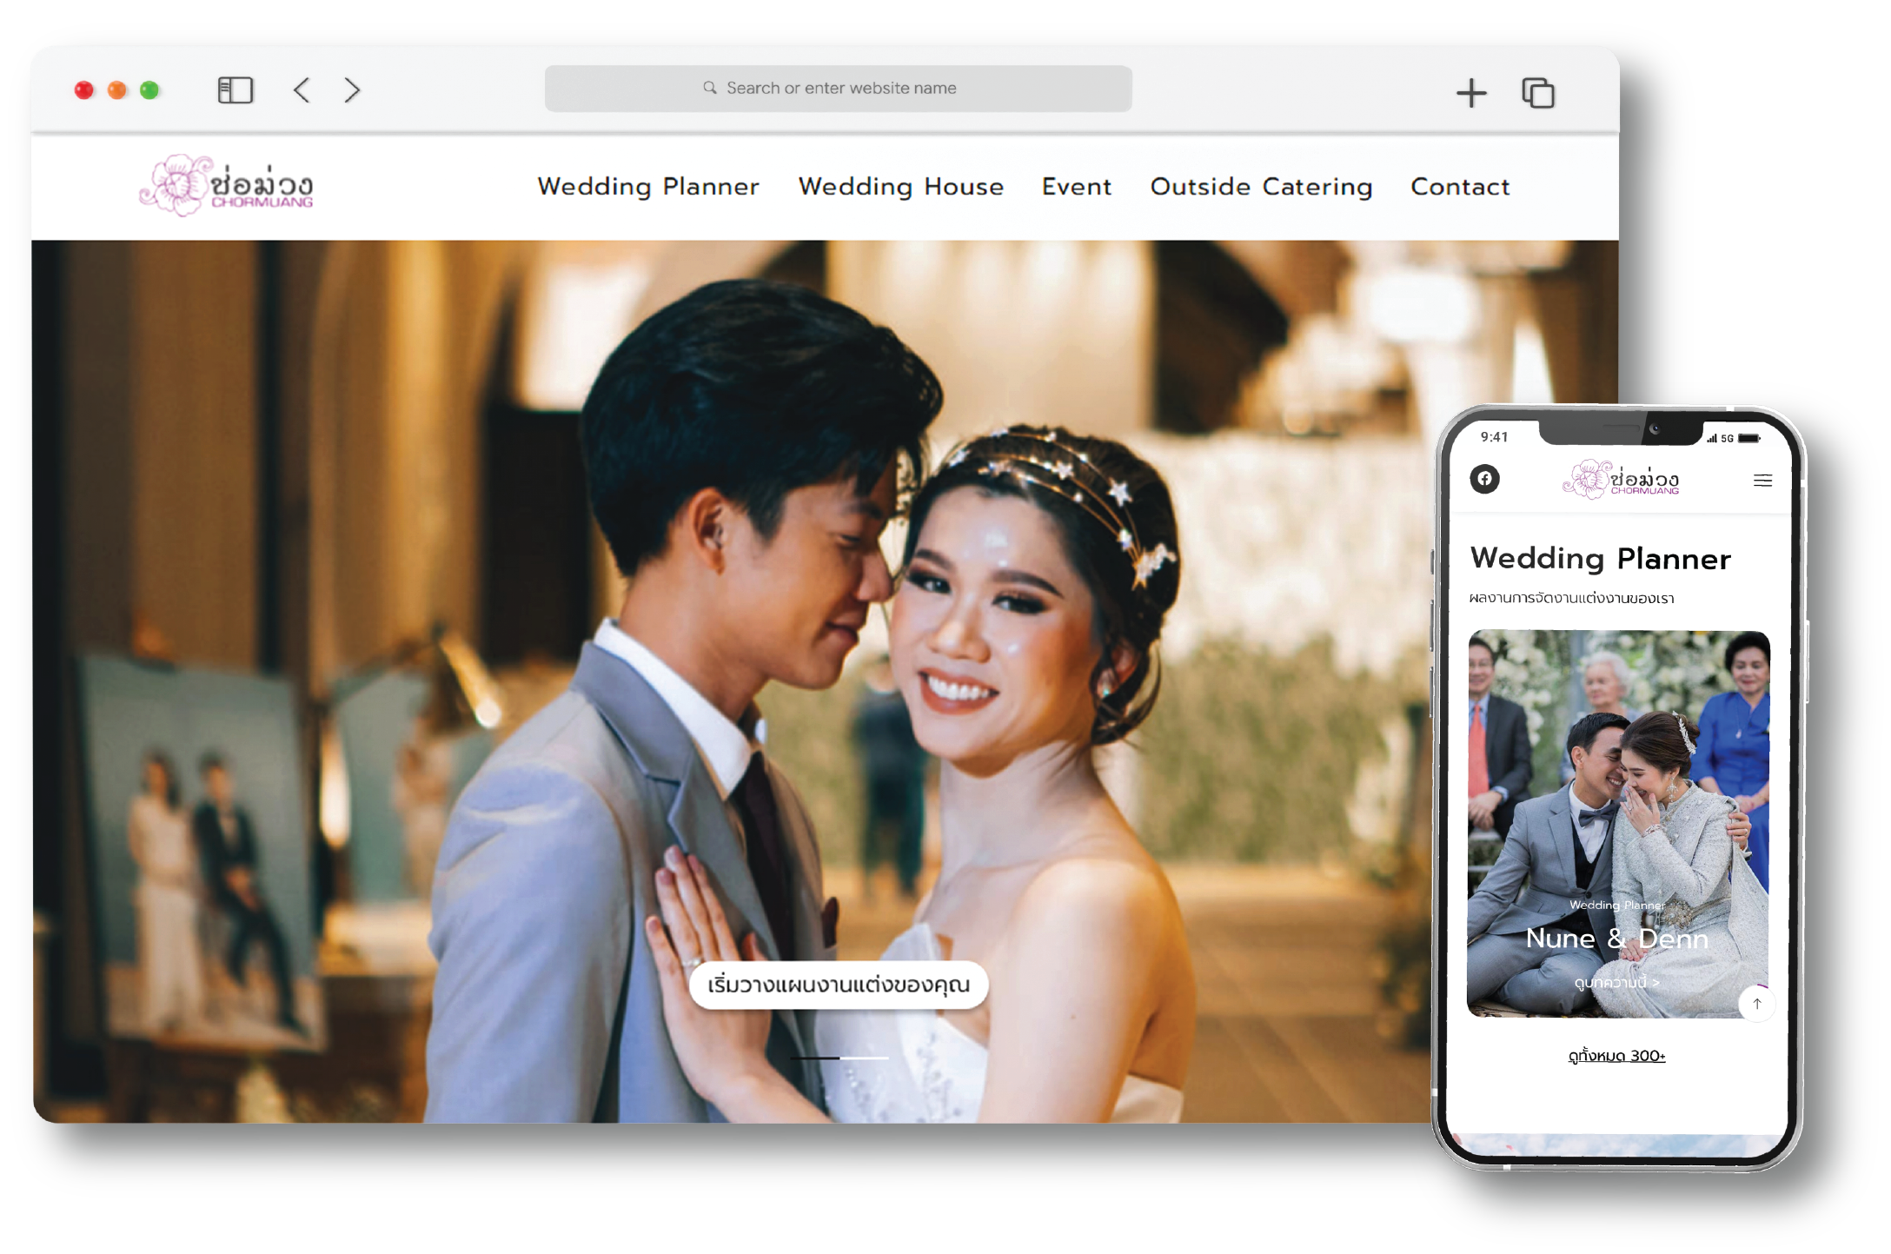Focus the Search or enter website field

(838, 89)
